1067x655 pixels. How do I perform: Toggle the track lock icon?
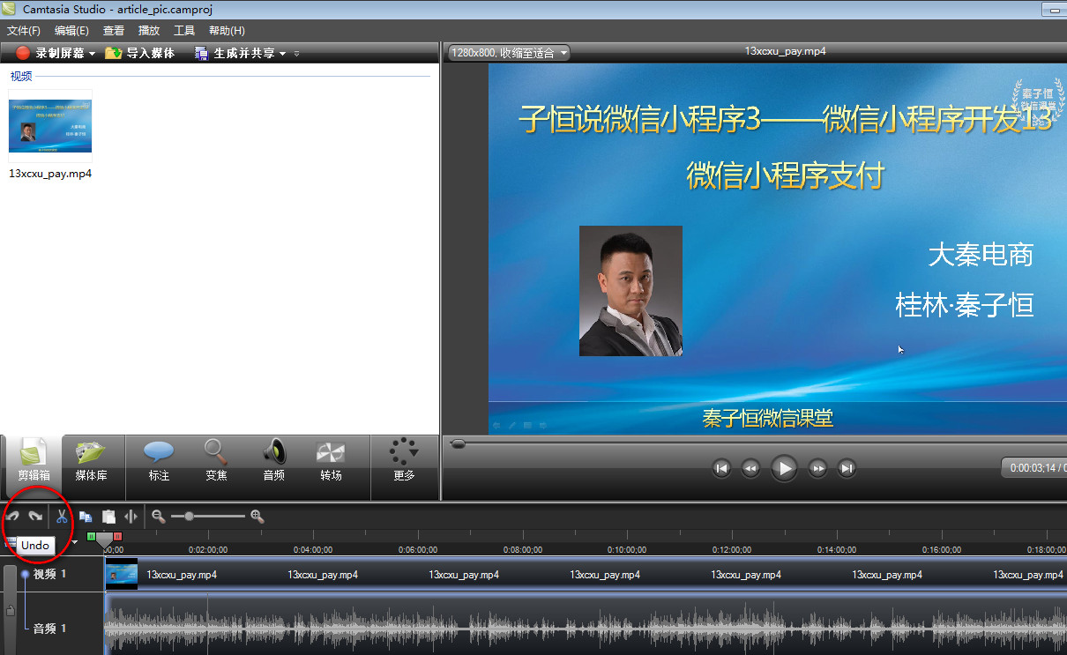click(11, 610)
